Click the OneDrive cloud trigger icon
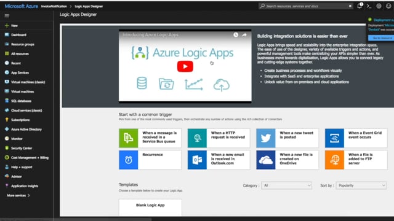 [266, 160]
